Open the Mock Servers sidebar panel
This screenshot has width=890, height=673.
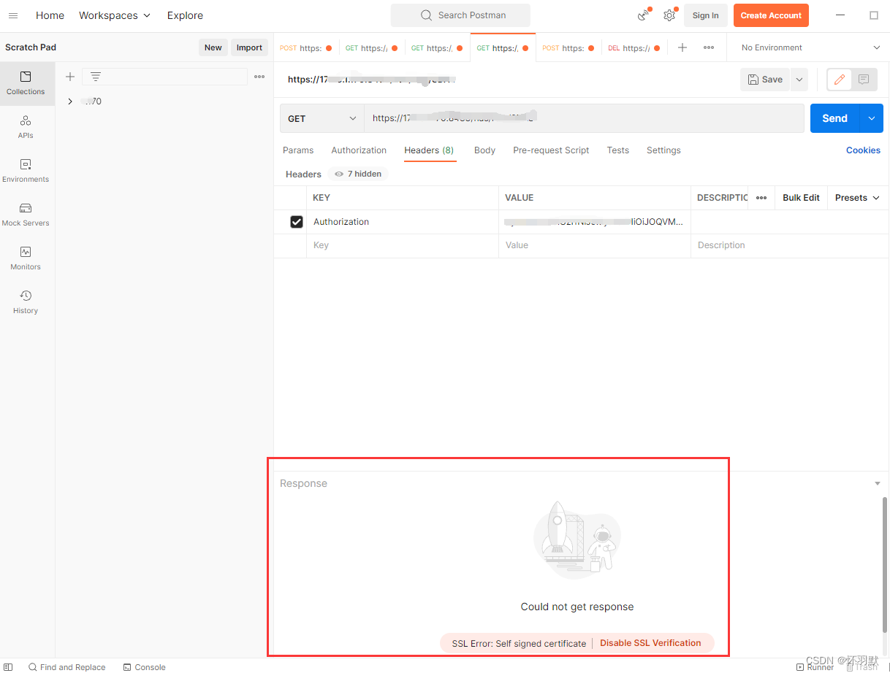[x=26, y=215]
